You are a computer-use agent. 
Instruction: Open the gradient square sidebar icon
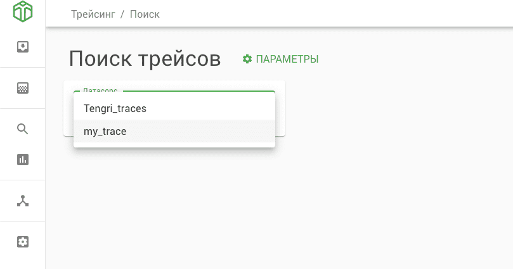tap(23, 88)
